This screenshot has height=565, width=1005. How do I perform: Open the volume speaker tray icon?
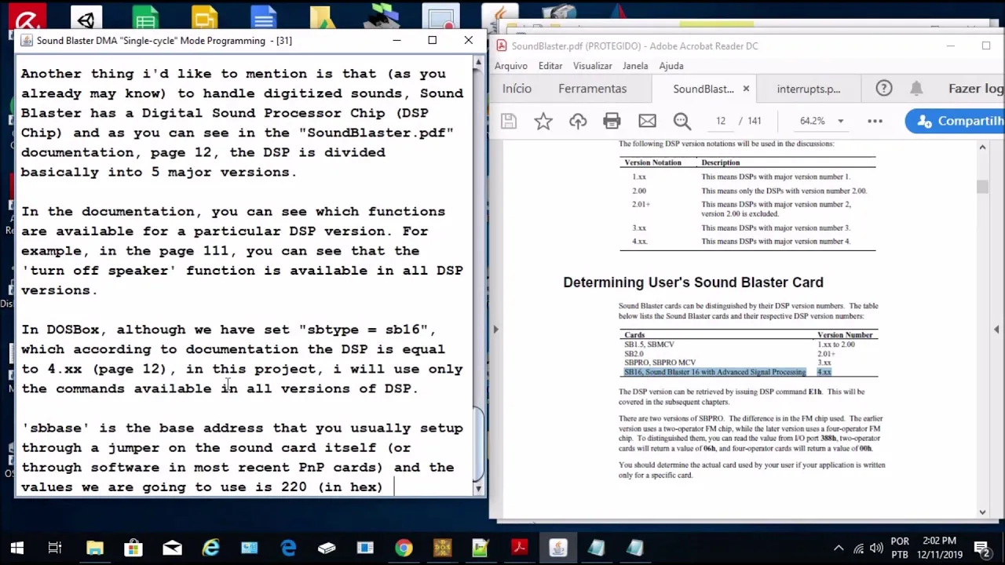(876, 548)
